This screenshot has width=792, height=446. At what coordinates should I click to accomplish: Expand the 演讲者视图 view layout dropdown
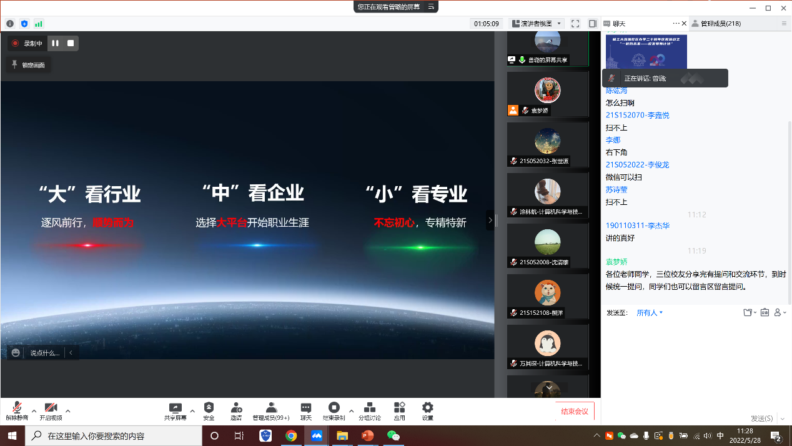(537, 24)
